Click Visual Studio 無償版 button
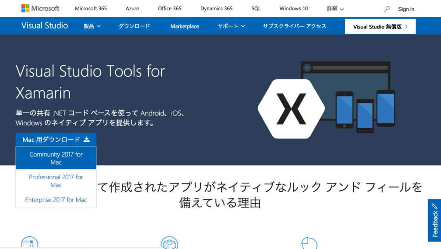This screenshot has width=441, height=249. (380, 26)
